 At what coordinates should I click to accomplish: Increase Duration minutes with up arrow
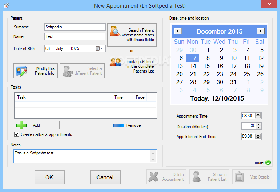(x=259, y=125)
